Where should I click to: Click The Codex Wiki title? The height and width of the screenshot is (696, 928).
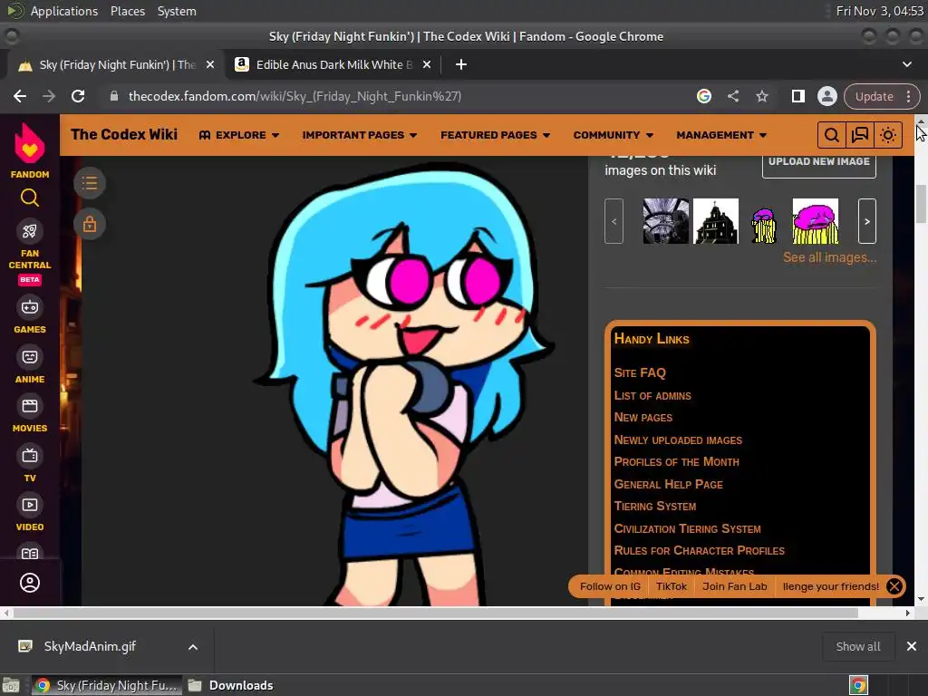pos(123,134)
